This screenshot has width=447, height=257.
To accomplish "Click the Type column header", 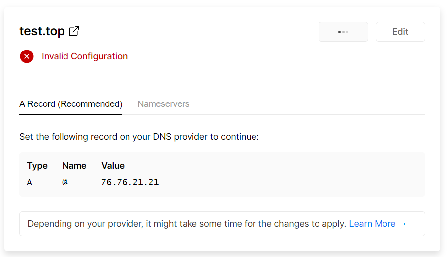I will 37,166.
